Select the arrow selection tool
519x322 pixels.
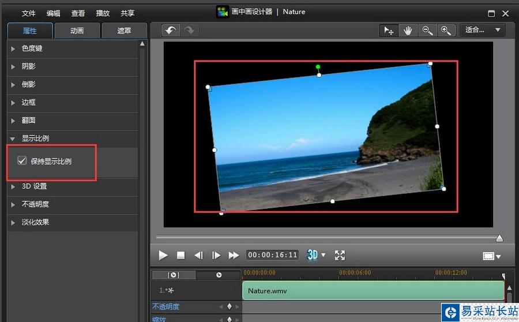[389, 31]
